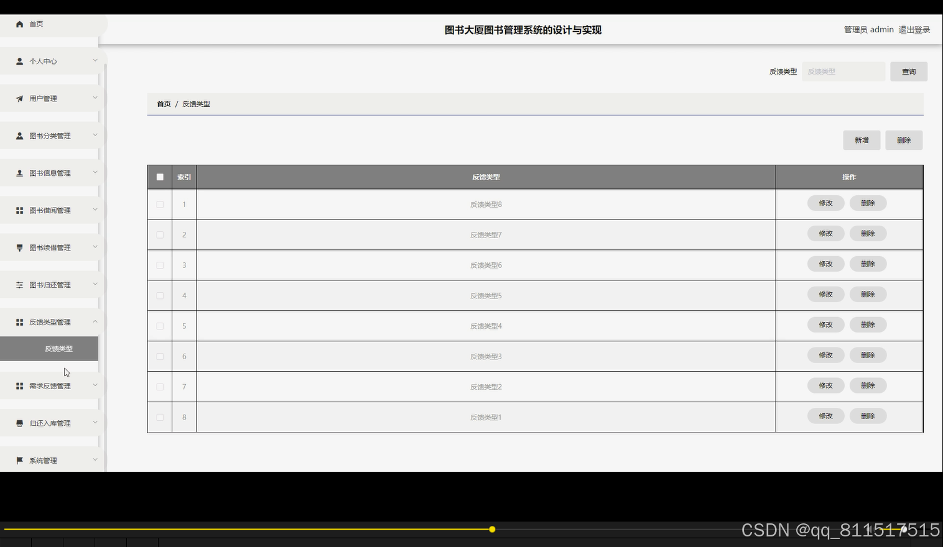Click the 新增 add button

point(862,140)
